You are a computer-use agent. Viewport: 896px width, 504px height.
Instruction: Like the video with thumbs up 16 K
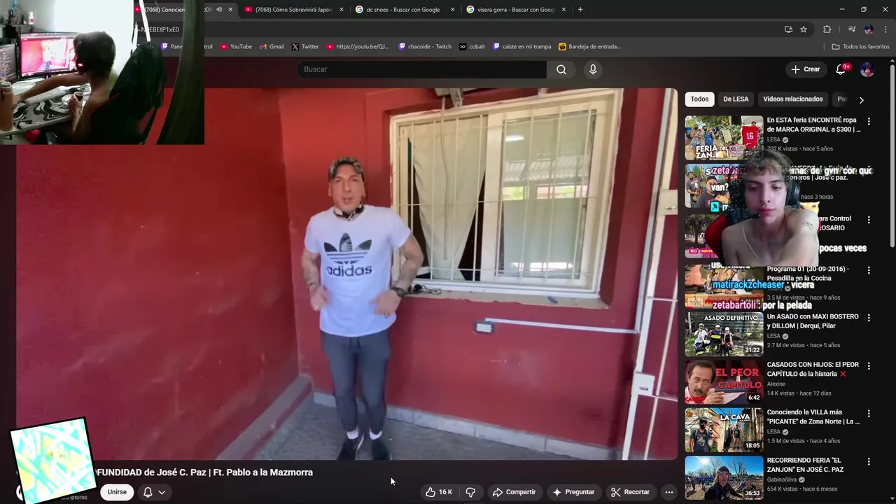tap(439, 492)
